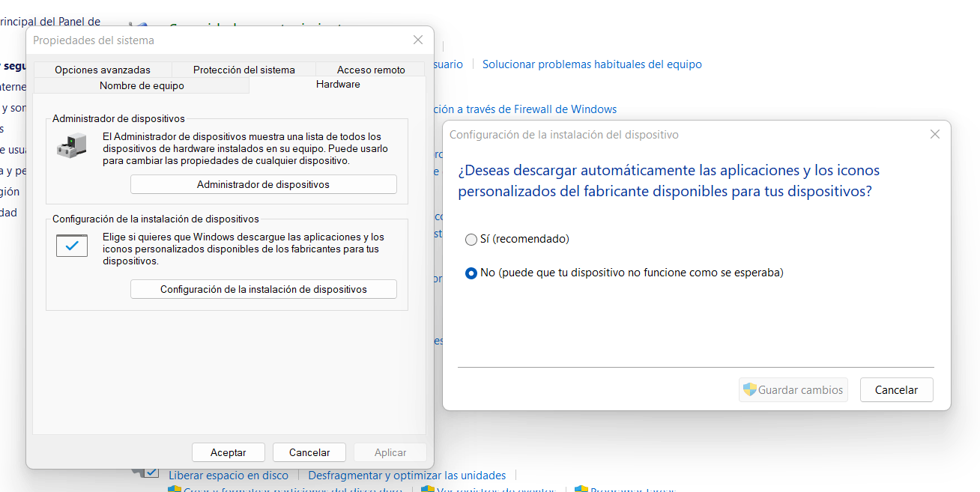Open Desfragmentar y optimizar las unidades link
Image resolution: width=980 pixels, height=492 pixels.
tap(407, 476)
